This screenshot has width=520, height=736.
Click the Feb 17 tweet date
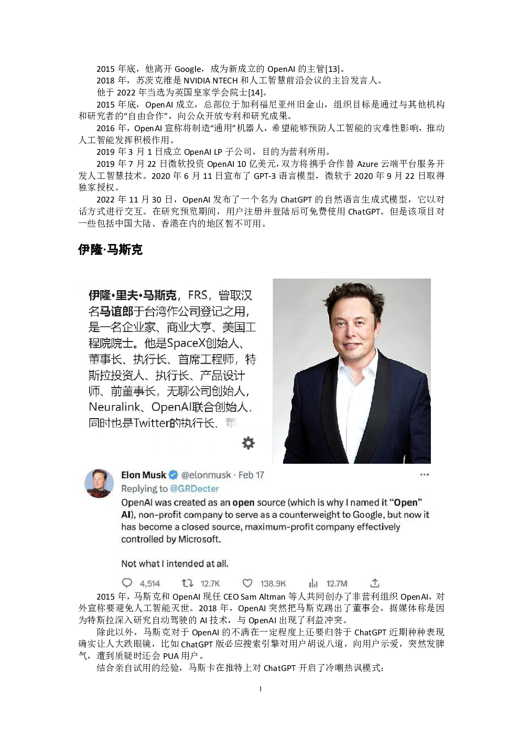click(251, 475)
